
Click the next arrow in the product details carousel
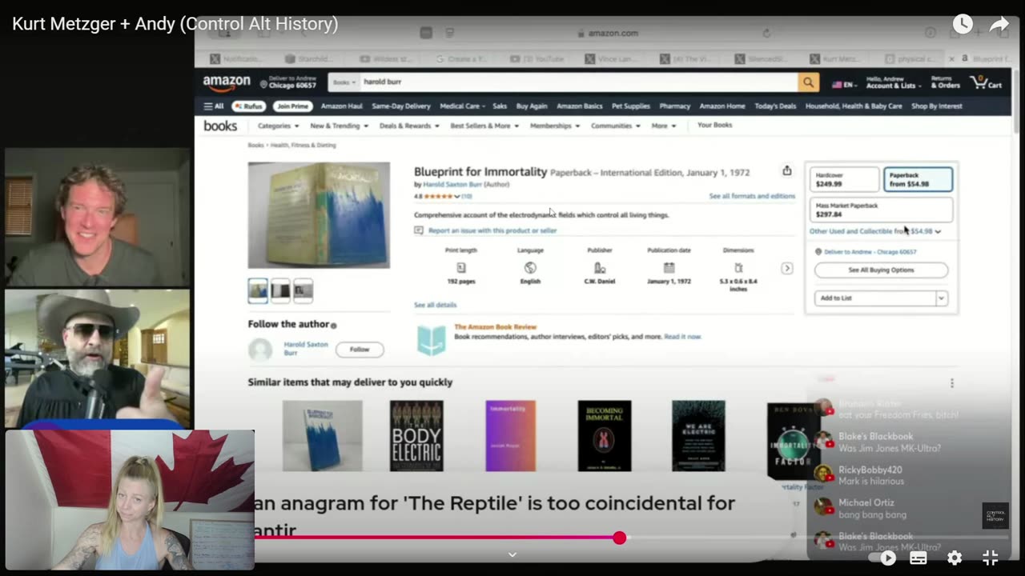786,268
